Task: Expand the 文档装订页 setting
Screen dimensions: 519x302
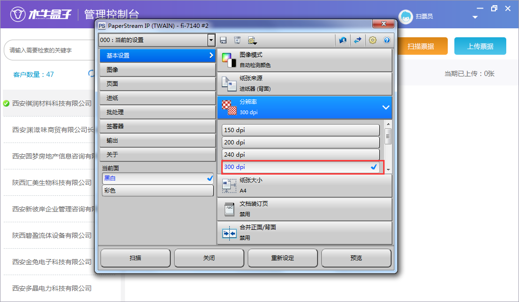Action: pyautogui.click(x=304, y=210)
